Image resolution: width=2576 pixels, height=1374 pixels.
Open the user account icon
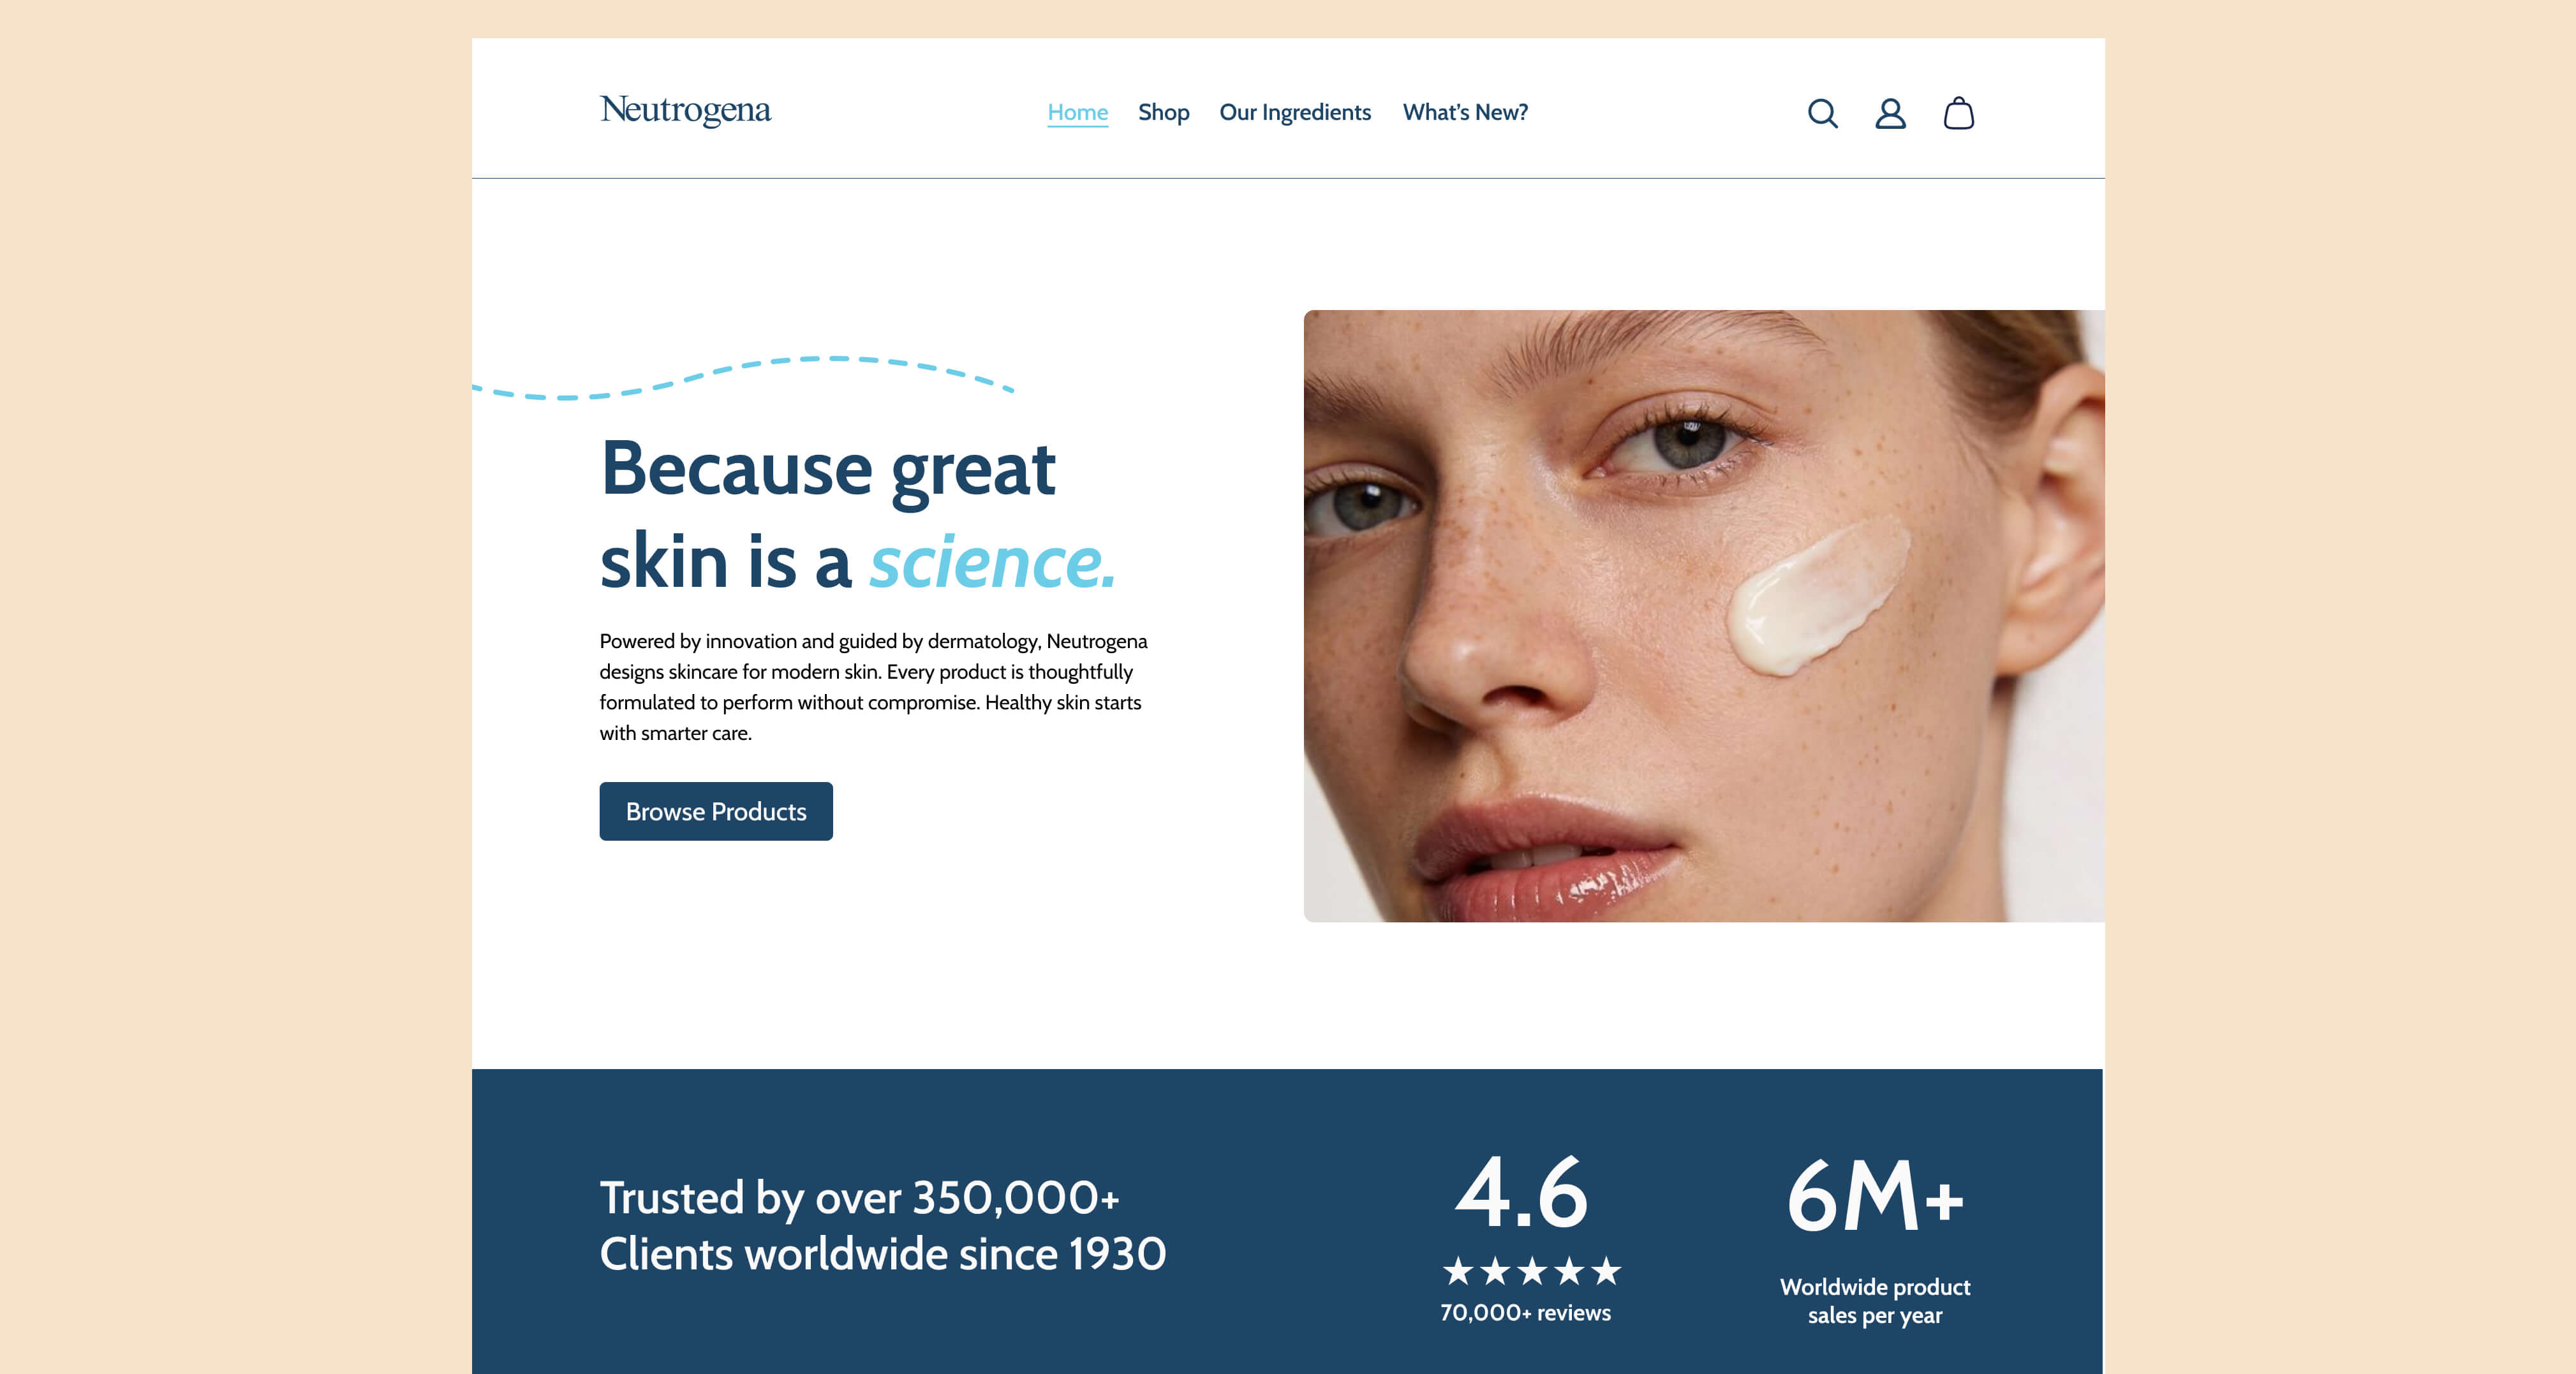click(1890, 113)
